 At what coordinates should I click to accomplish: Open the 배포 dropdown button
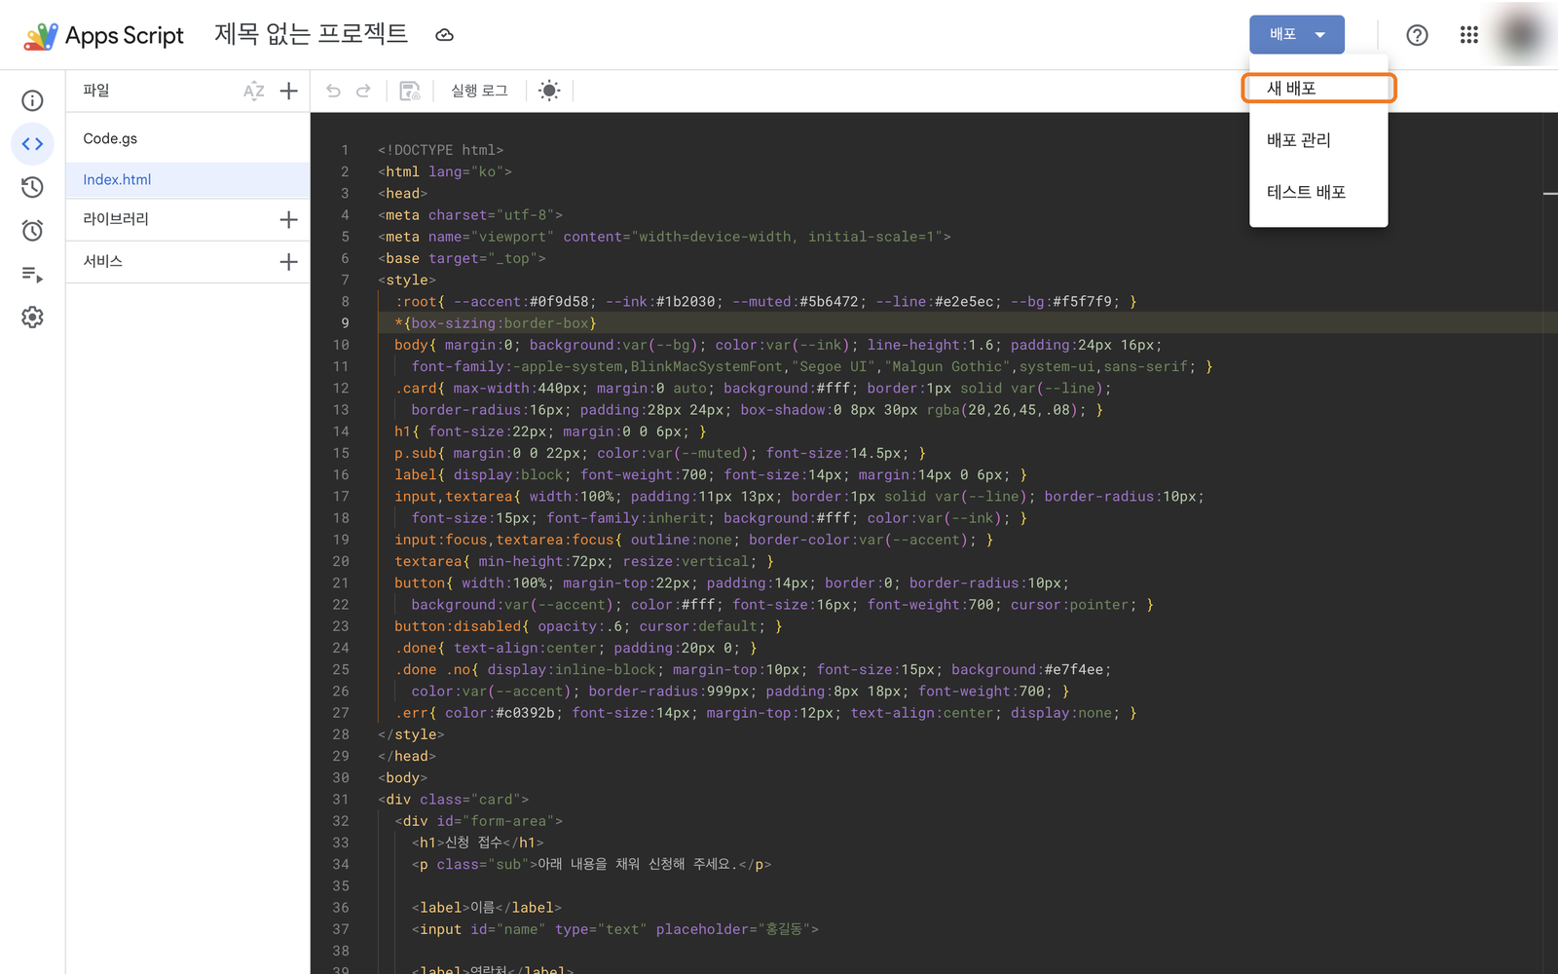pos(1297,34)
